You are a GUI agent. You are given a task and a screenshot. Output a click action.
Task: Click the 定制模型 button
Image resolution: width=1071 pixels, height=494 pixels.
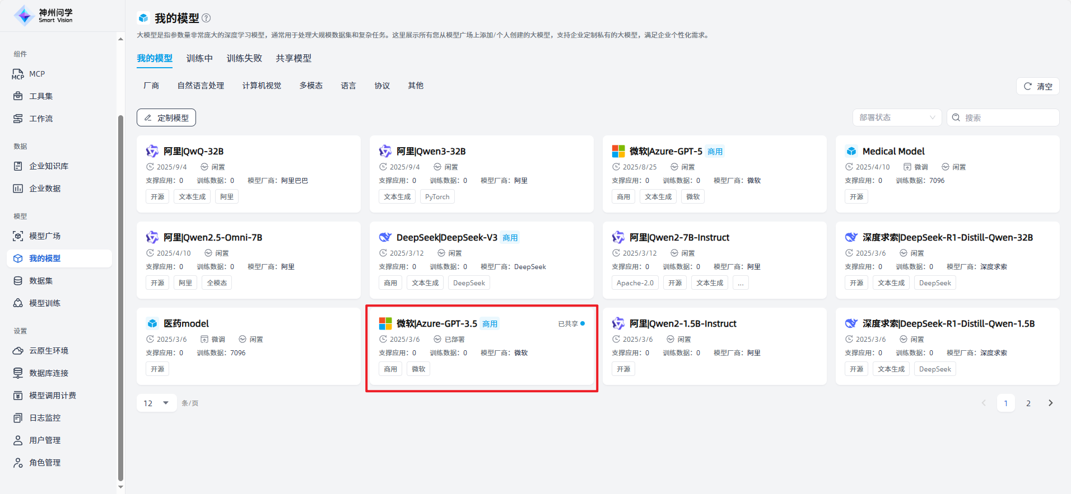[166, 117]
